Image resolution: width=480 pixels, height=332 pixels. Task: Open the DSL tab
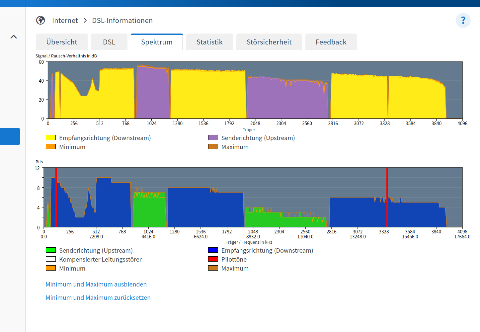(x=109, y=42)
